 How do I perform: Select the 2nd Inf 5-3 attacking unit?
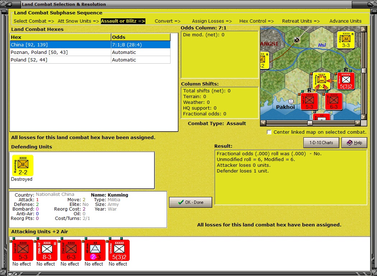[23, 250]
